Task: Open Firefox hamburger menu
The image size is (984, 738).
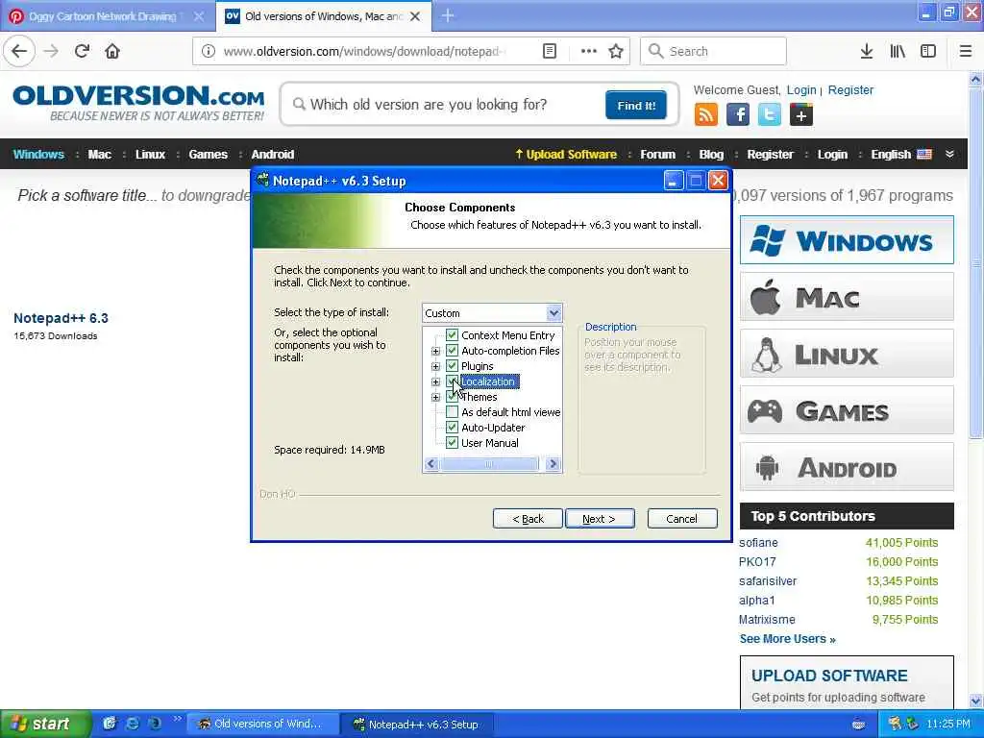Action: [966, 51]
